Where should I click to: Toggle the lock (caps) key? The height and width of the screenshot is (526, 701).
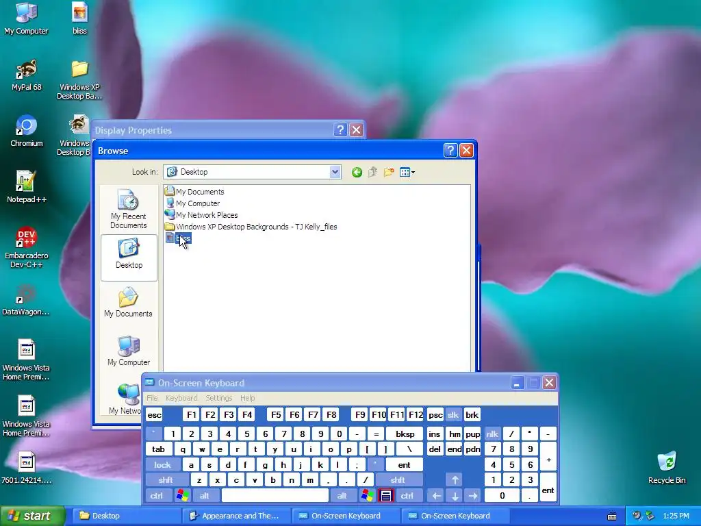(163, 465)
